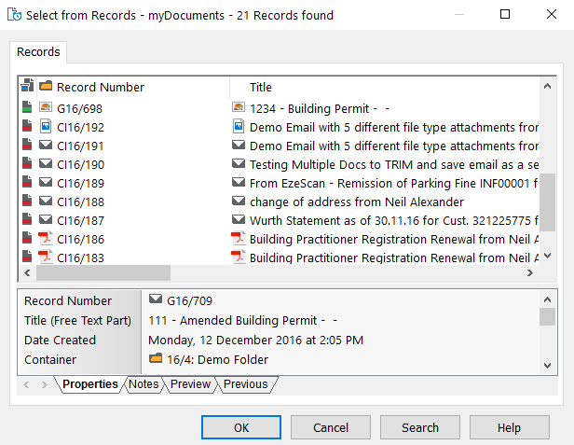Screen dimensions: 574x445
Task: Switch to the Notes tab
Action: [143, 384]
